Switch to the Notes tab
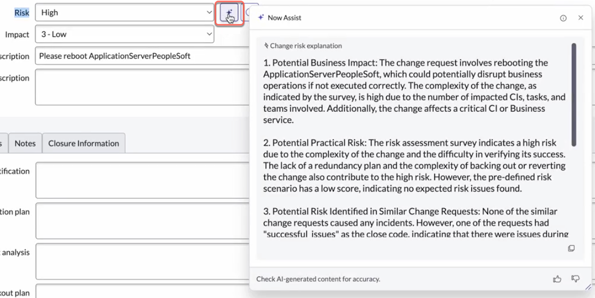595x298 pixels. tap(25, 143)
